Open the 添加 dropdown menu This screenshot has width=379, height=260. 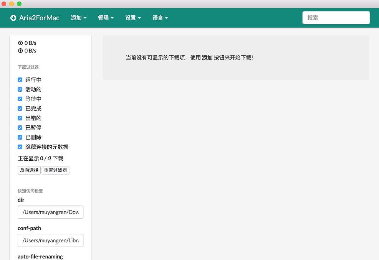click(79, 18)
